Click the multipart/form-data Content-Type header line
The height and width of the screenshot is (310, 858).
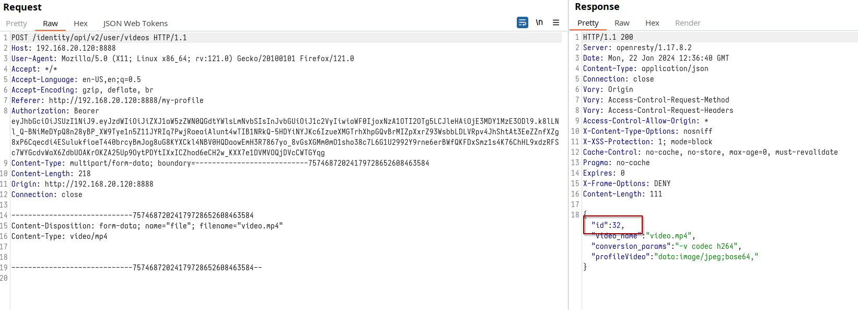tap(219, 163)
